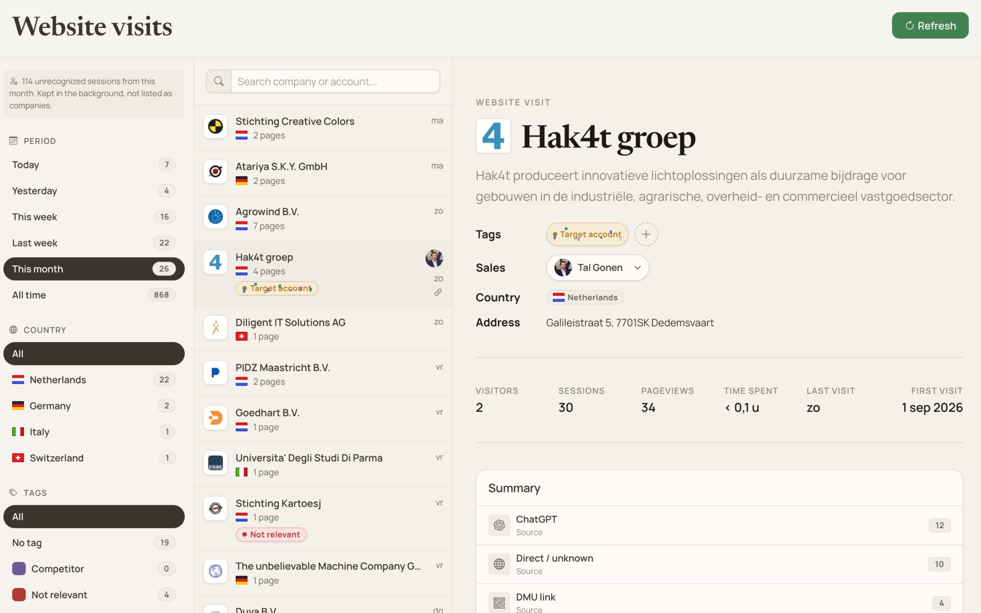Screen dimensions: 981x613
Task: Click the search company or account field
Action: coord(335,81)
